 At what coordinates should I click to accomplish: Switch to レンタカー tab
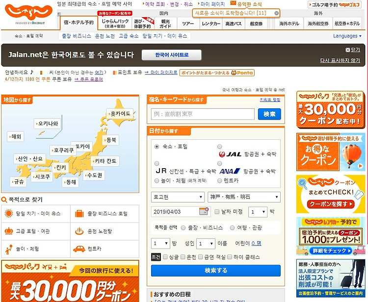pyautogui.click(x=211, y=23)
